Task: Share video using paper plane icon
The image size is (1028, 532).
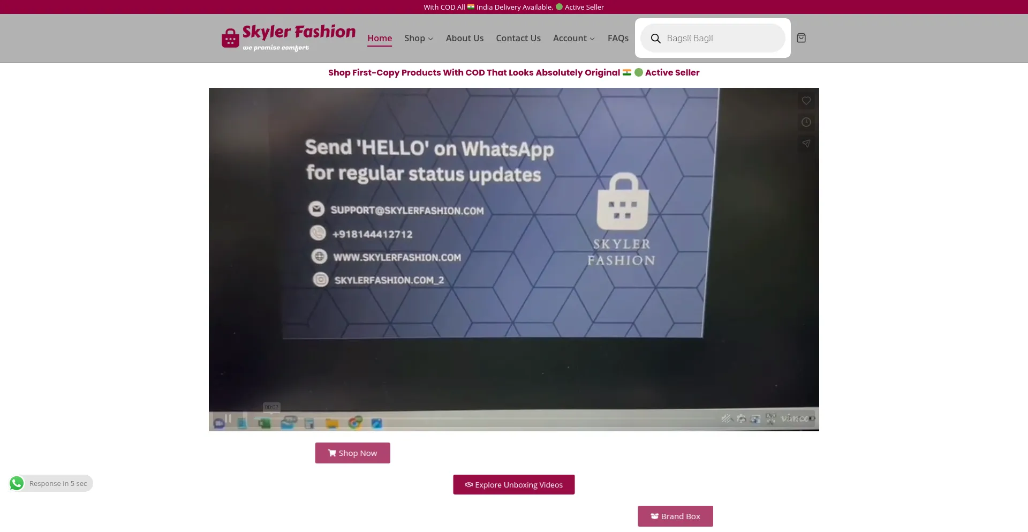Action: (806, 144)
